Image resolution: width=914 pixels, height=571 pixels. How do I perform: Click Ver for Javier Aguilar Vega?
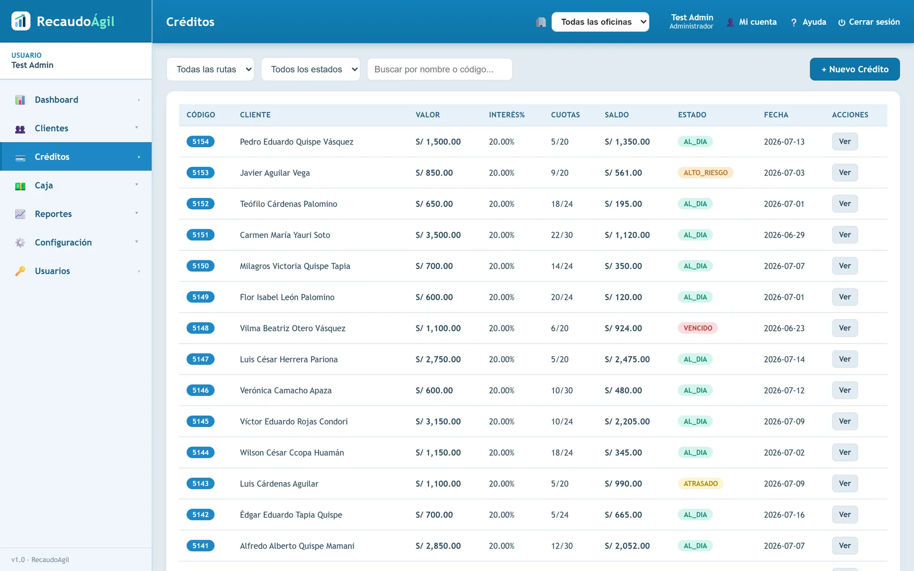(845, 173)
